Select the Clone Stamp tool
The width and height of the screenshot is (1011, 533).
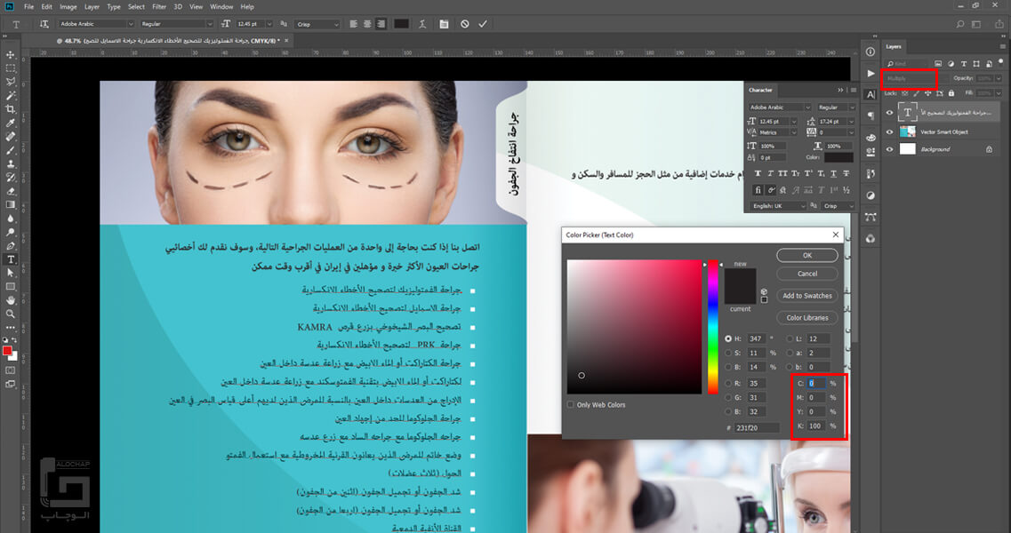pos(11,163)
